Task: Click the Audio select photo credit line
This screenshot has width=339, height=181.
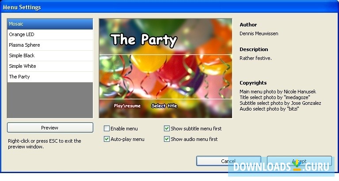Action: [x=269, y=109]
